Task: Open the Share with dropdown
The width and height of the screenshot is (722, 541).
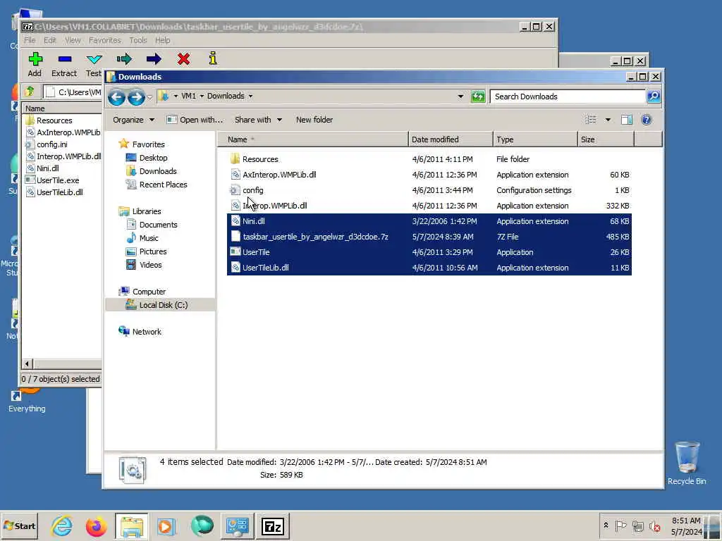Action: 258,120
